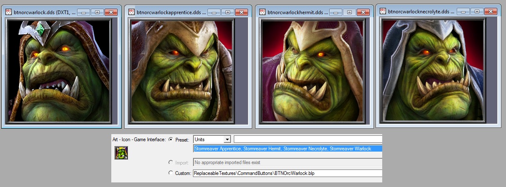The height and width of the screenshot is (187, 506).
Task: Close the btnorcwarlockhermit.dds window
Action: [x=363, y=12]
